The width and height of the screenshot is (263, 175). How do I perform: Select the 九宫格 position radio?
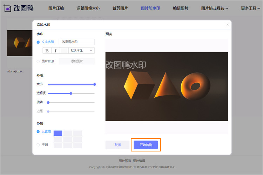(x=38, y=132)
